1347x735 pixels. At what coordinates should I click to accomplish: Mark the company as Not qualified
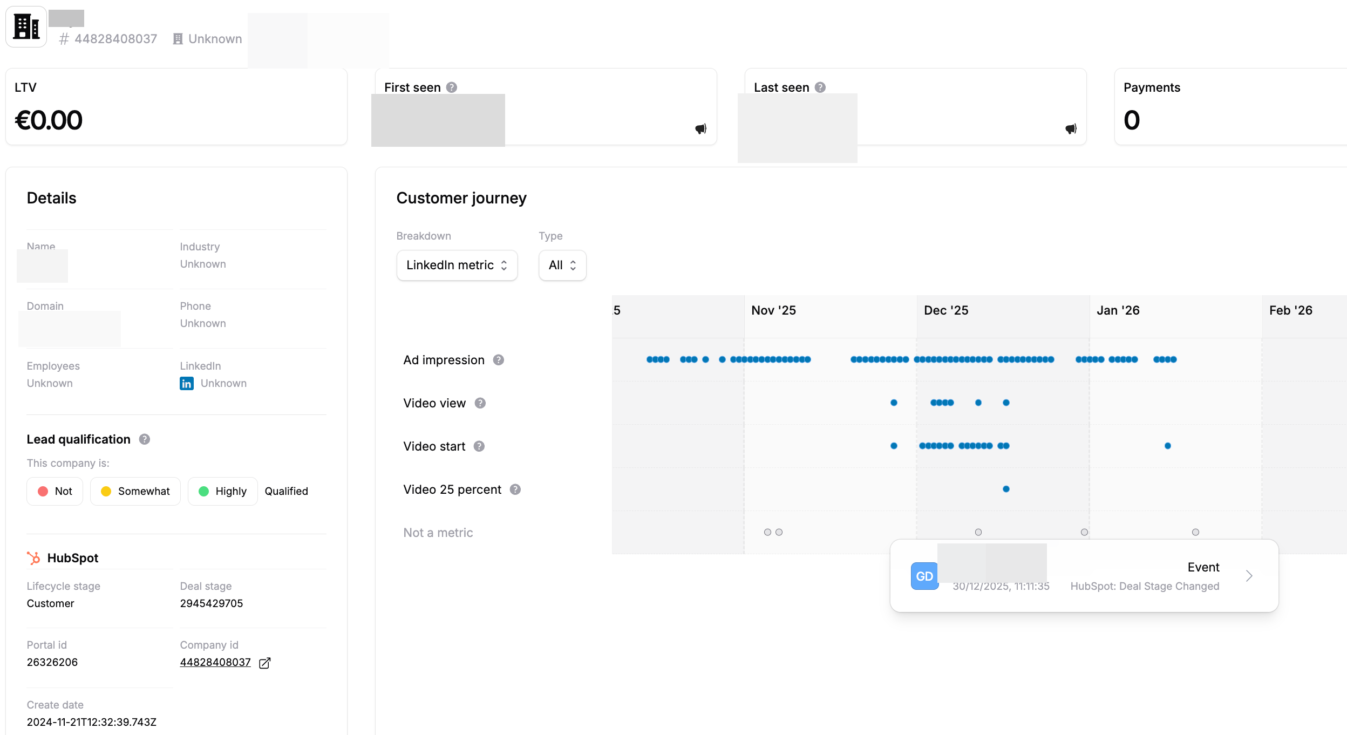54,491
